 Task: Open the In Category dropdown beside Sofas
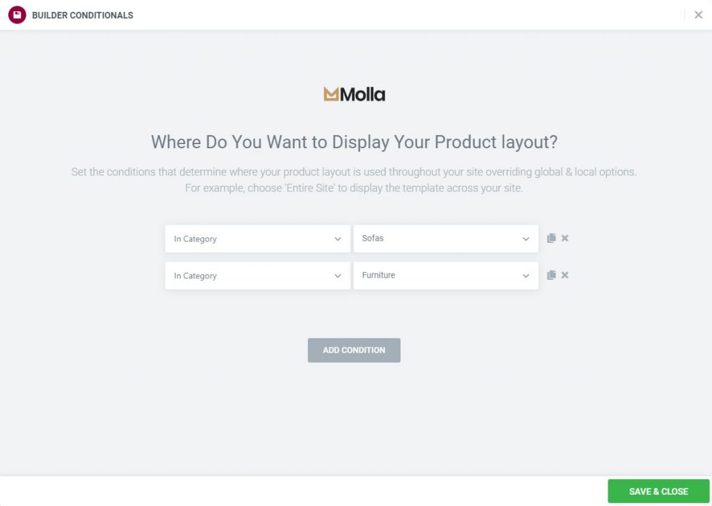pos(257,239)
